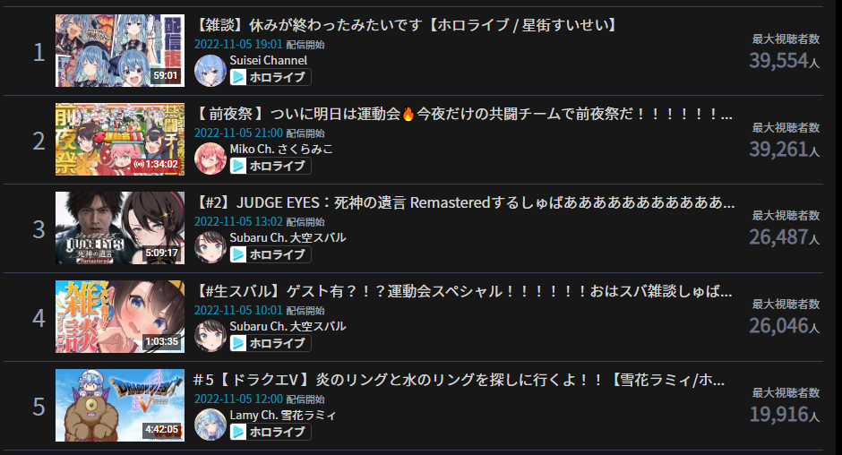Open title 【雑談】休みが終わったみたいです
This screenshot has width=842, height=455.
click(x=406, y=25)
